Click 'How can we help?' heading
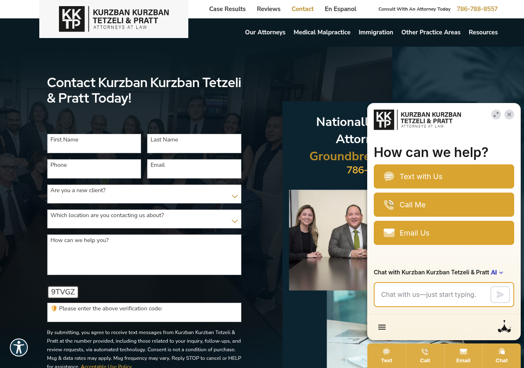The image size is (524, 368). click(431, 152)
